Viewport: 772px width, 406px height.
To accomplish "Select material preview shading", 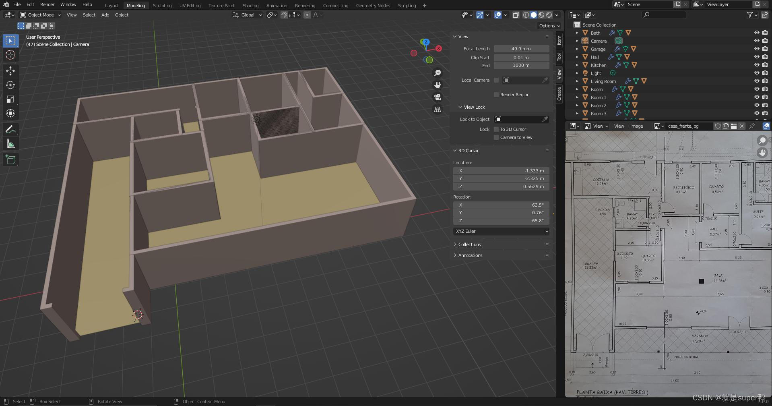I will click(x=541, y=15).
